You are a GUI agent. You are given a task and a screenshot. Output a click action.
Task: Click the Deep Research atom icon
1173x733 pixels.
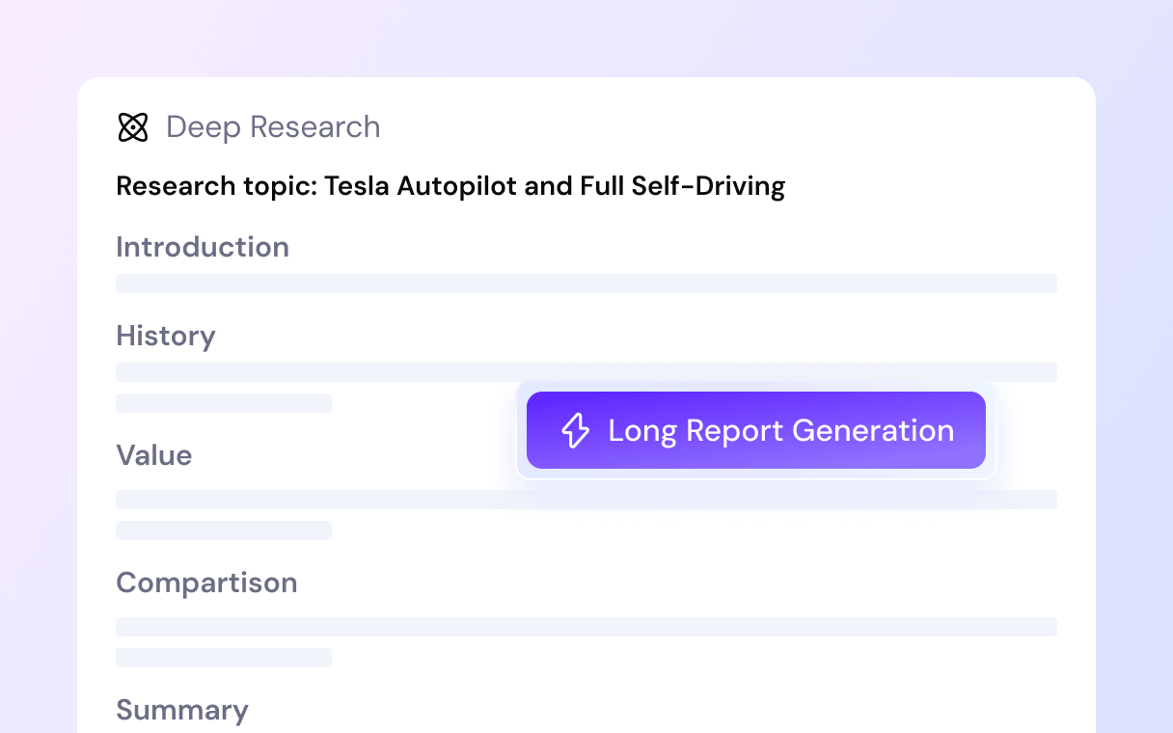(132, 127)
